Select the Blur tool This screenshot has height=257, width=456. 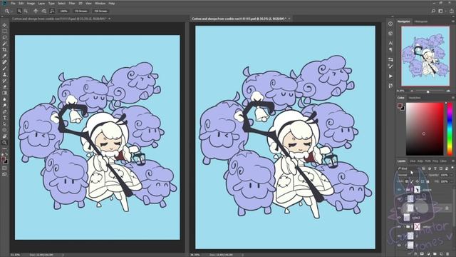tap(4, 99)
